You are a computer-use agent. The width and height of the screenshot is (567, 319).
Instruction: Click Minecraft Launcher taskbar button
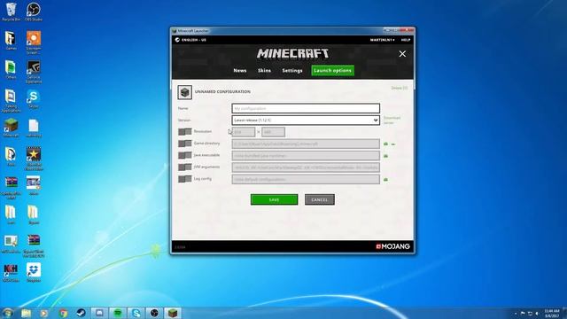173,313
